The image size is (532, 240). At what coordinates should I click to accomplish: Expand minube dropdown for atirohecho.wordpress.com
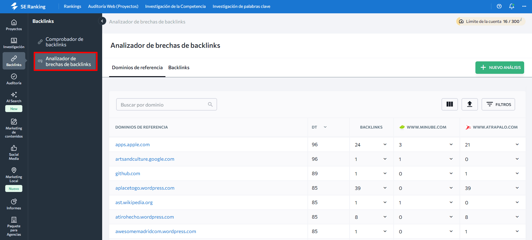451,217
